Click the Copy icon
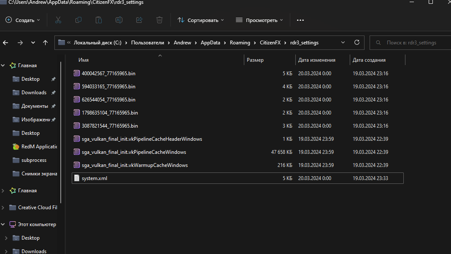Viewport: 451px width, 254px height. 78,20
